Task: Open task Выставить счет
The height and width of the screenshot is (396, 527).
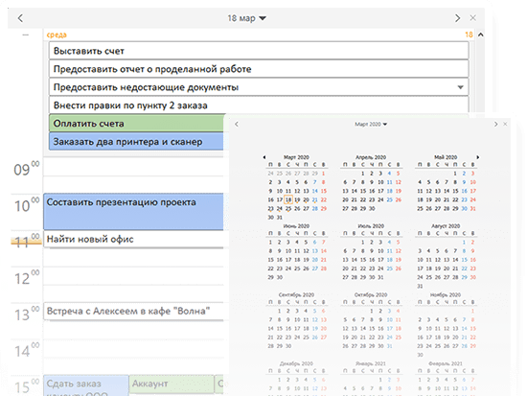Action: point(259,51)
